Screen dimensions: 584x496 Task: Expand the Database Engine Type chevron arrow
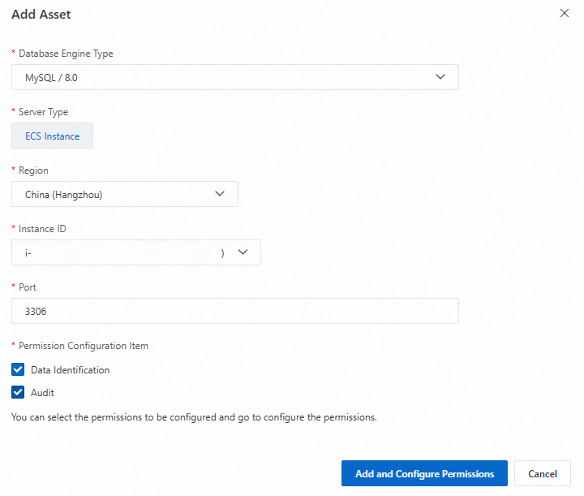(440, 77)
